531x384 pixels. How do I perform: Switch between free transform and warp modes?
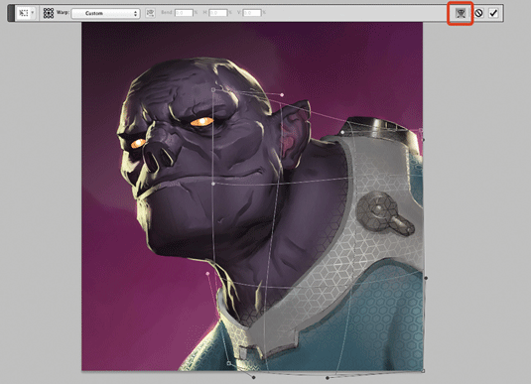461,13
